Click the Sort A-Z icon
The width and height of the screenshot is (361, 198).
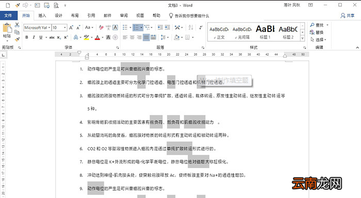click(191, 28)
